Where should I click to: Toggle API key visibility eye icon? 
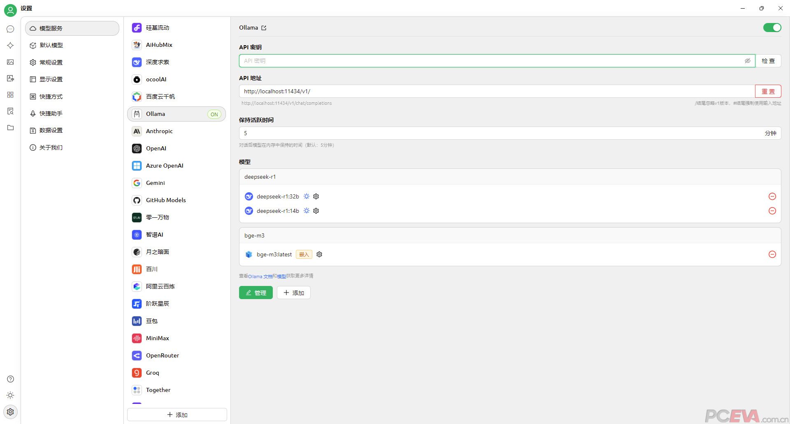pos(747,61)
